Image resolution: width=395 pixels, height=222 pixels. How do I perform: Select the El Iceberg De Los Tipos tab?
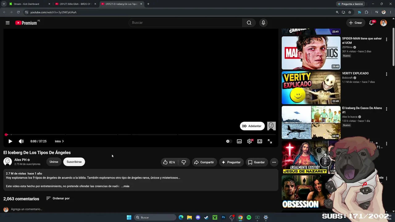click(121, 4)
